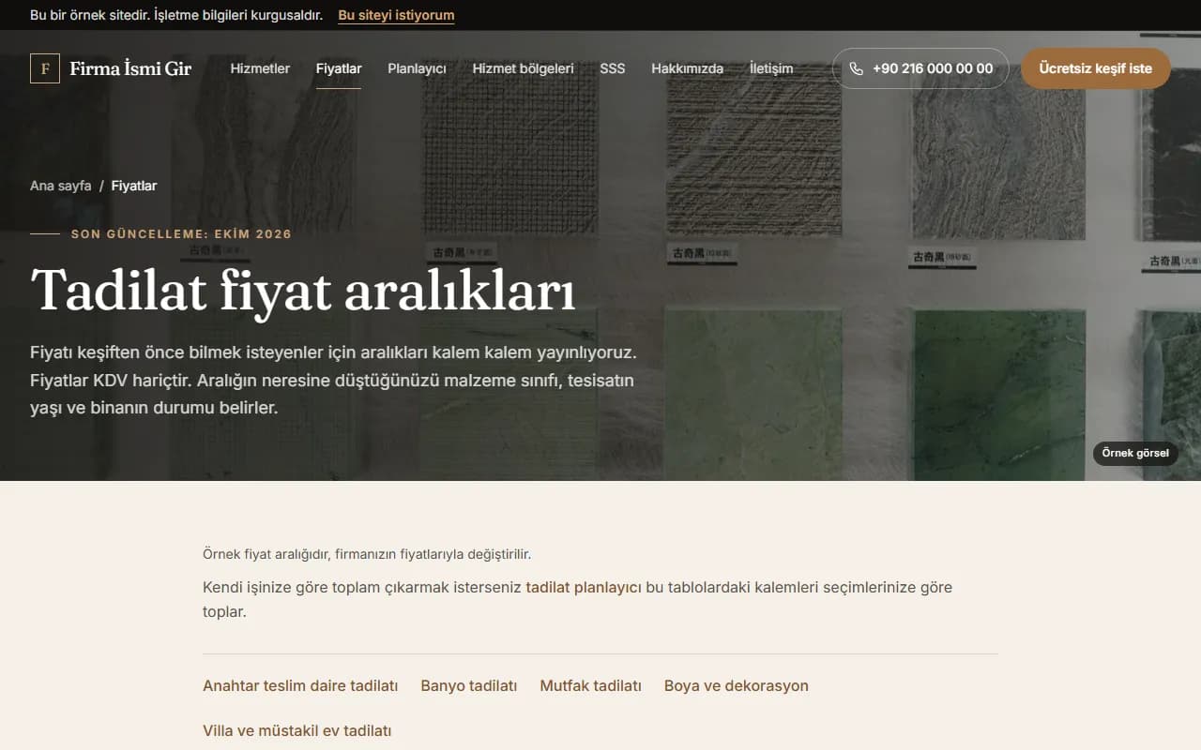Click the SON GÜNCELLEME: EKİM 2026 label
Screen dimensions: 1201x750
(x=182, y=233)
